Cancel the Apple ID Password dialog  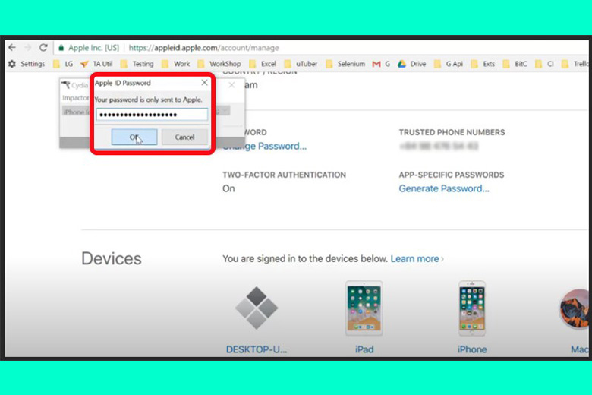point(184,137)
